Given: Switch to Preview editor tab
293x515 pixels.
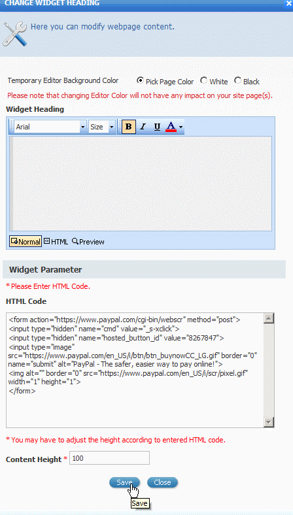Looking at the screenshot, I should tap(88, 242).
